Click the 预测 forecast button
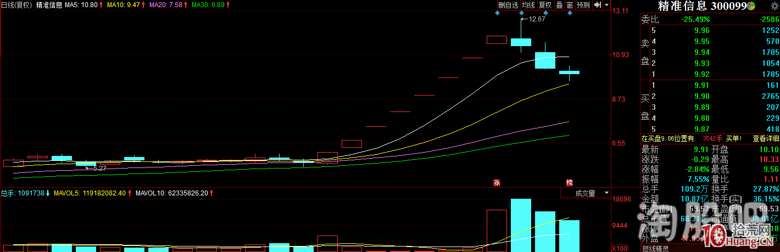 (x=583, y=5)
